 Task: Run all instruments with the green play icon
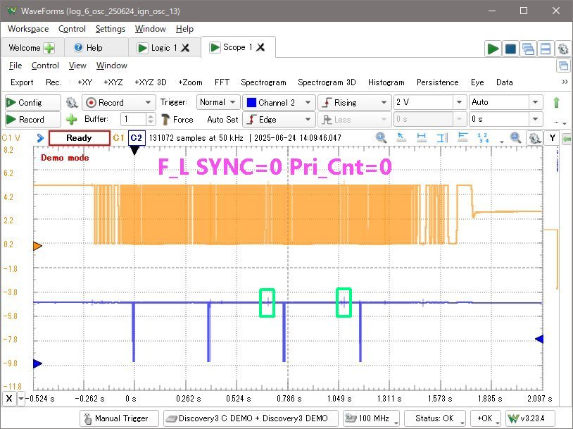click(x=493, y=49)
